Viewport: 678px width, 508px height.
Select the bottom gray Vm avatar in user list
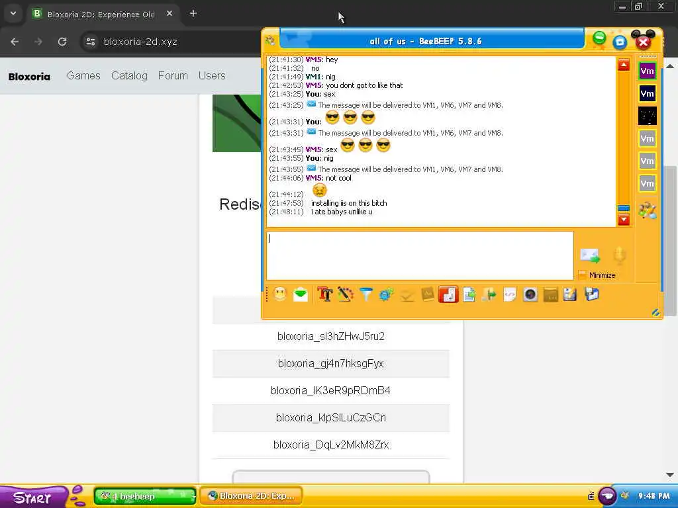(x=648, y=184)
